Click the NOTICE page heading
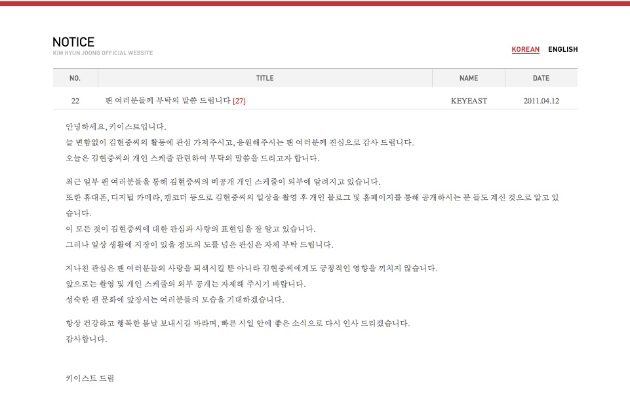The image size is (630, 401). coord(73,42)
